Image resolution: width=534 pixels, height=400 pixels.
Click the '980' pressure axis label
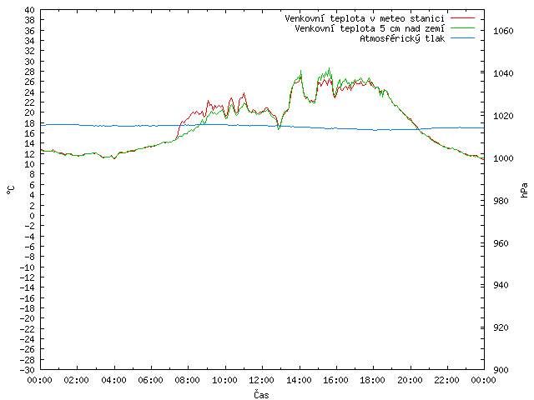(501, 201)
